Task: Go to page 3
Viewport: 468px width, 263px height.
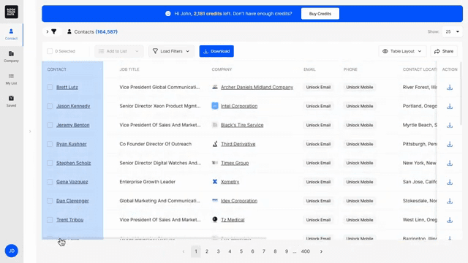Action: click(218, 251)
